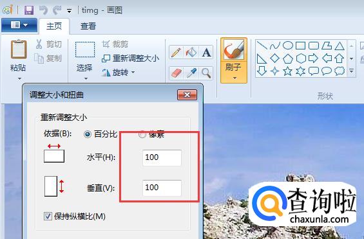Click the 裁剪 crop button

(x=115, y=44)
